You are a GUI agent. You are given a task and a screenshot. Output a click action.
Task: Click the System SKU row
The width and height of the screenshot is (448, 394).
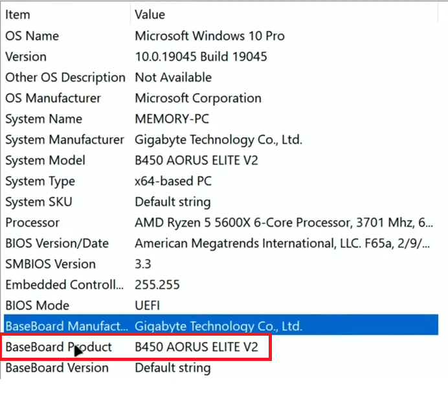click(x=39, y=202)
